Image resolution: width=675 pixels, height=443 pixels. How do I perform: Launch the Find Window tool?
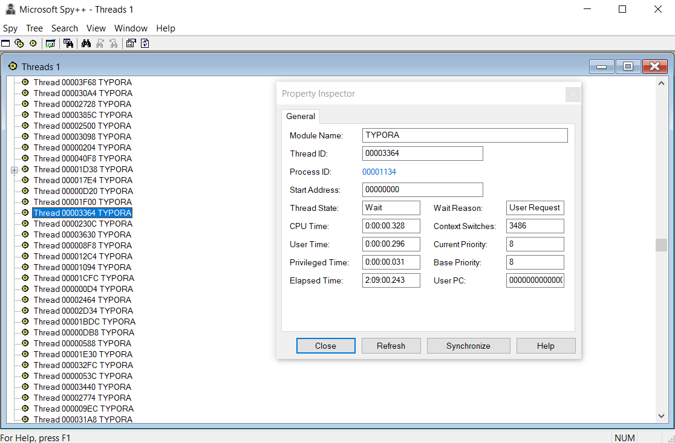click(68, 44)
